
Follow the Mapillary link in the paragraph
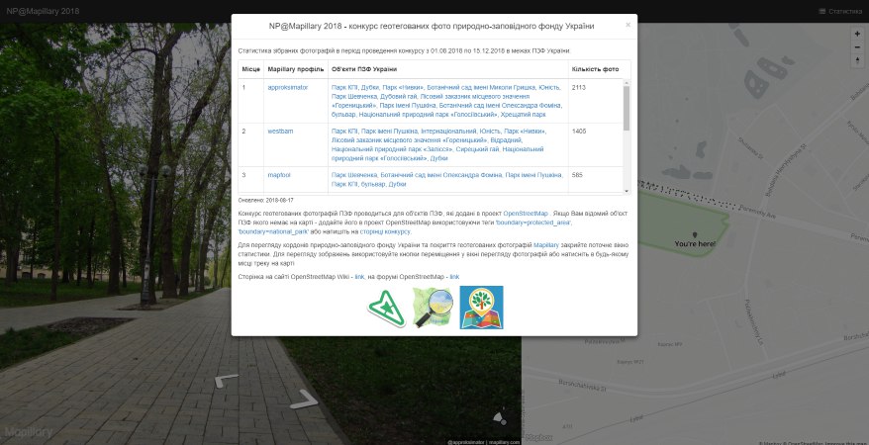pos(546,244)
